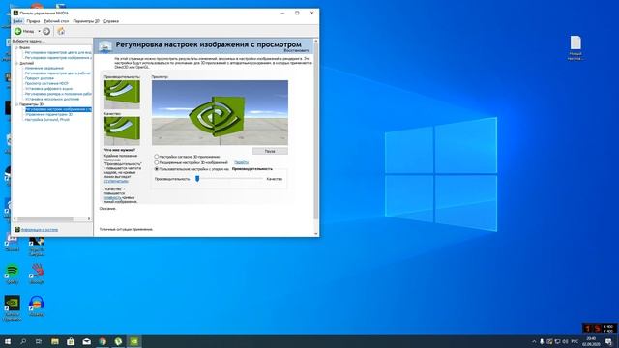
Task: Open the Back button history dropdown arrow
Action: 39,31
